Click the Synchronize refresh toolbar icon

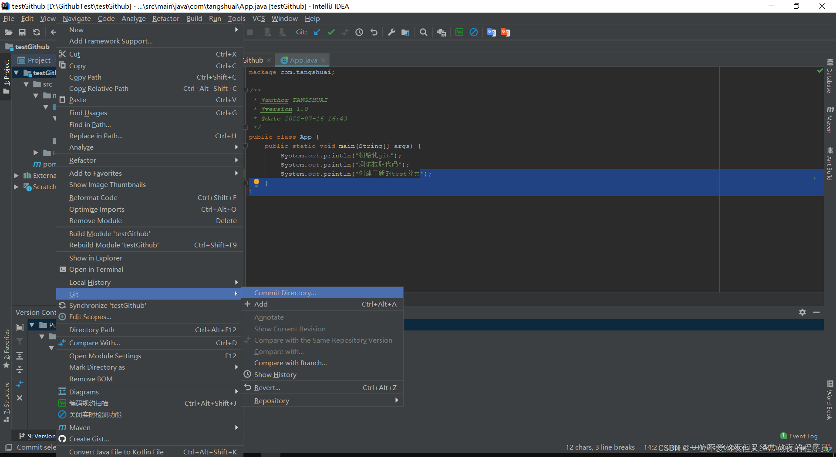coord(37,32)
